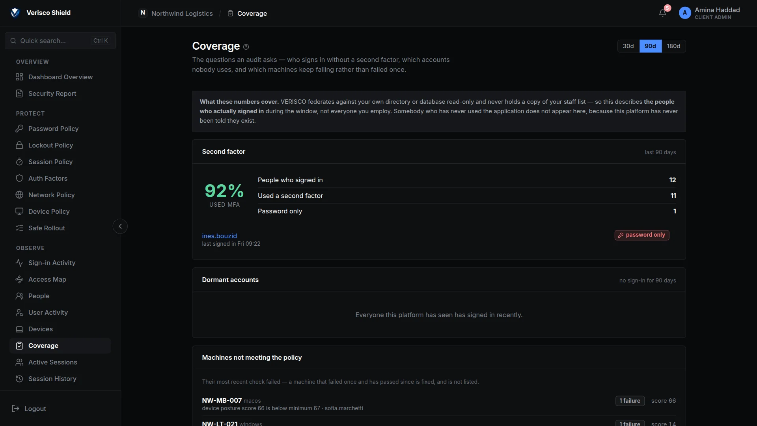757x426 pixels.
Task: Click last signed in Fri 09:22 text
Action: click(x=231, y=244)
